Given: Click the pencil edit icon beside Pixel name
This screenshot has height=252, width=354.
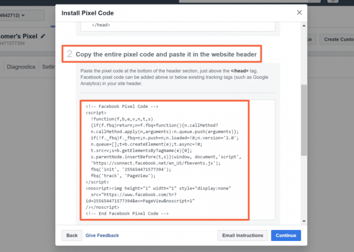Looking at the screenshot, I should (43, 36).
